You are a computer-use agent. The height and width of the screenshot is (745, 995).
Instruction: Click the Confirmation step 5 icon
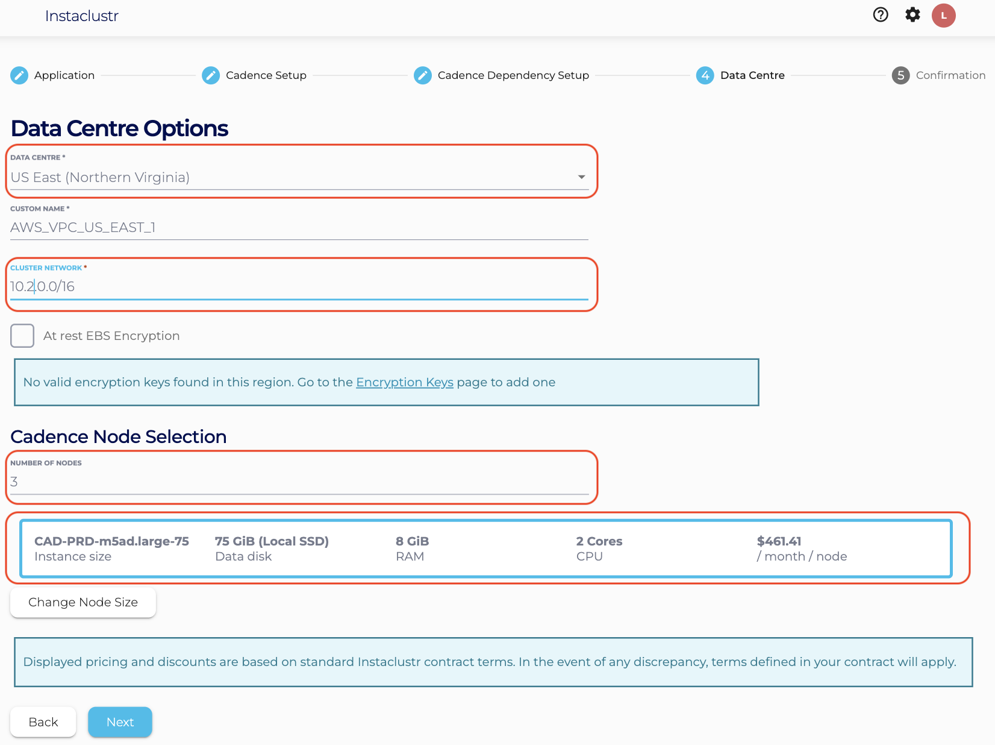click(x=900, y=75)
